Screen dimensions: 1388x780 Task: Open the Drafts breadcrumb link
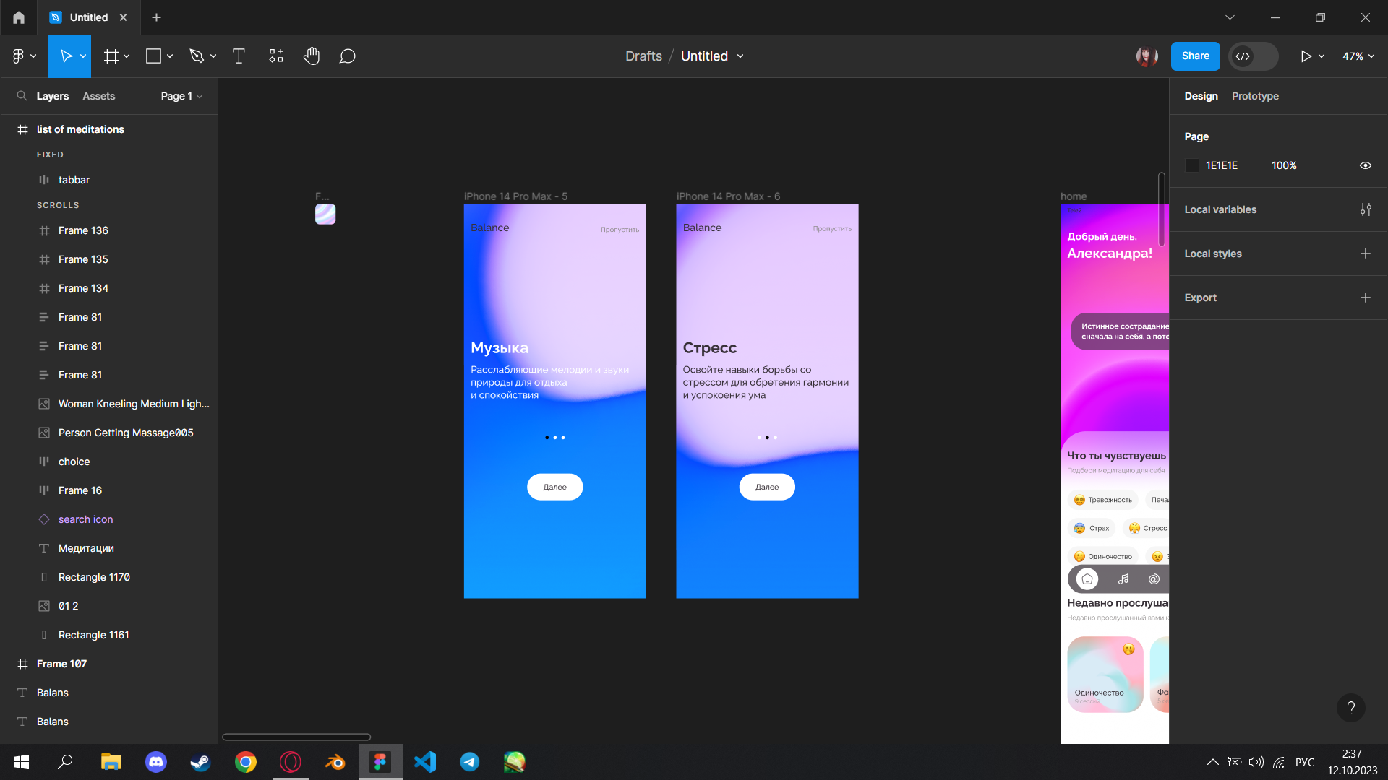tap(643, 56)
